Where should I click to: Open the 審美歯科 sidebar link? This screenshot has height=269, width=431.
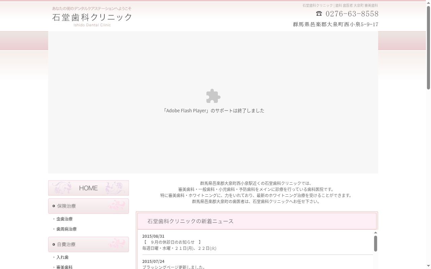64,267
